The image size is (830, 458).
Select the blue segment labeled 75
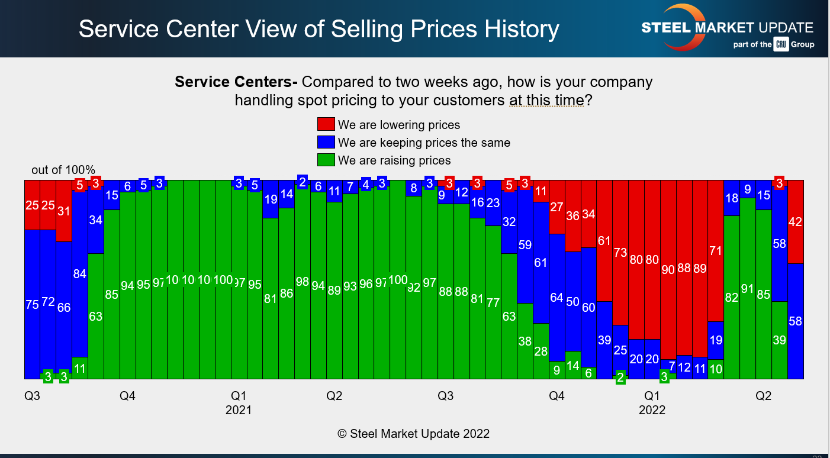(x=32, y=304)
